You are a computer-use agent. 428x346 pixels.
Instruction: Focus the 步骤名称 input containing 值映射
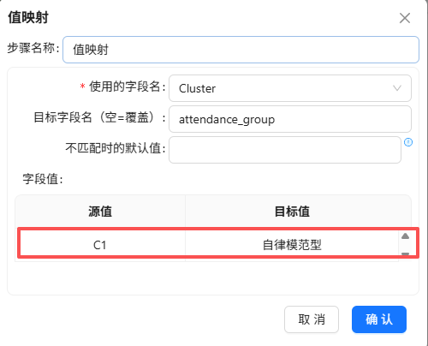(x=241, y=50)
